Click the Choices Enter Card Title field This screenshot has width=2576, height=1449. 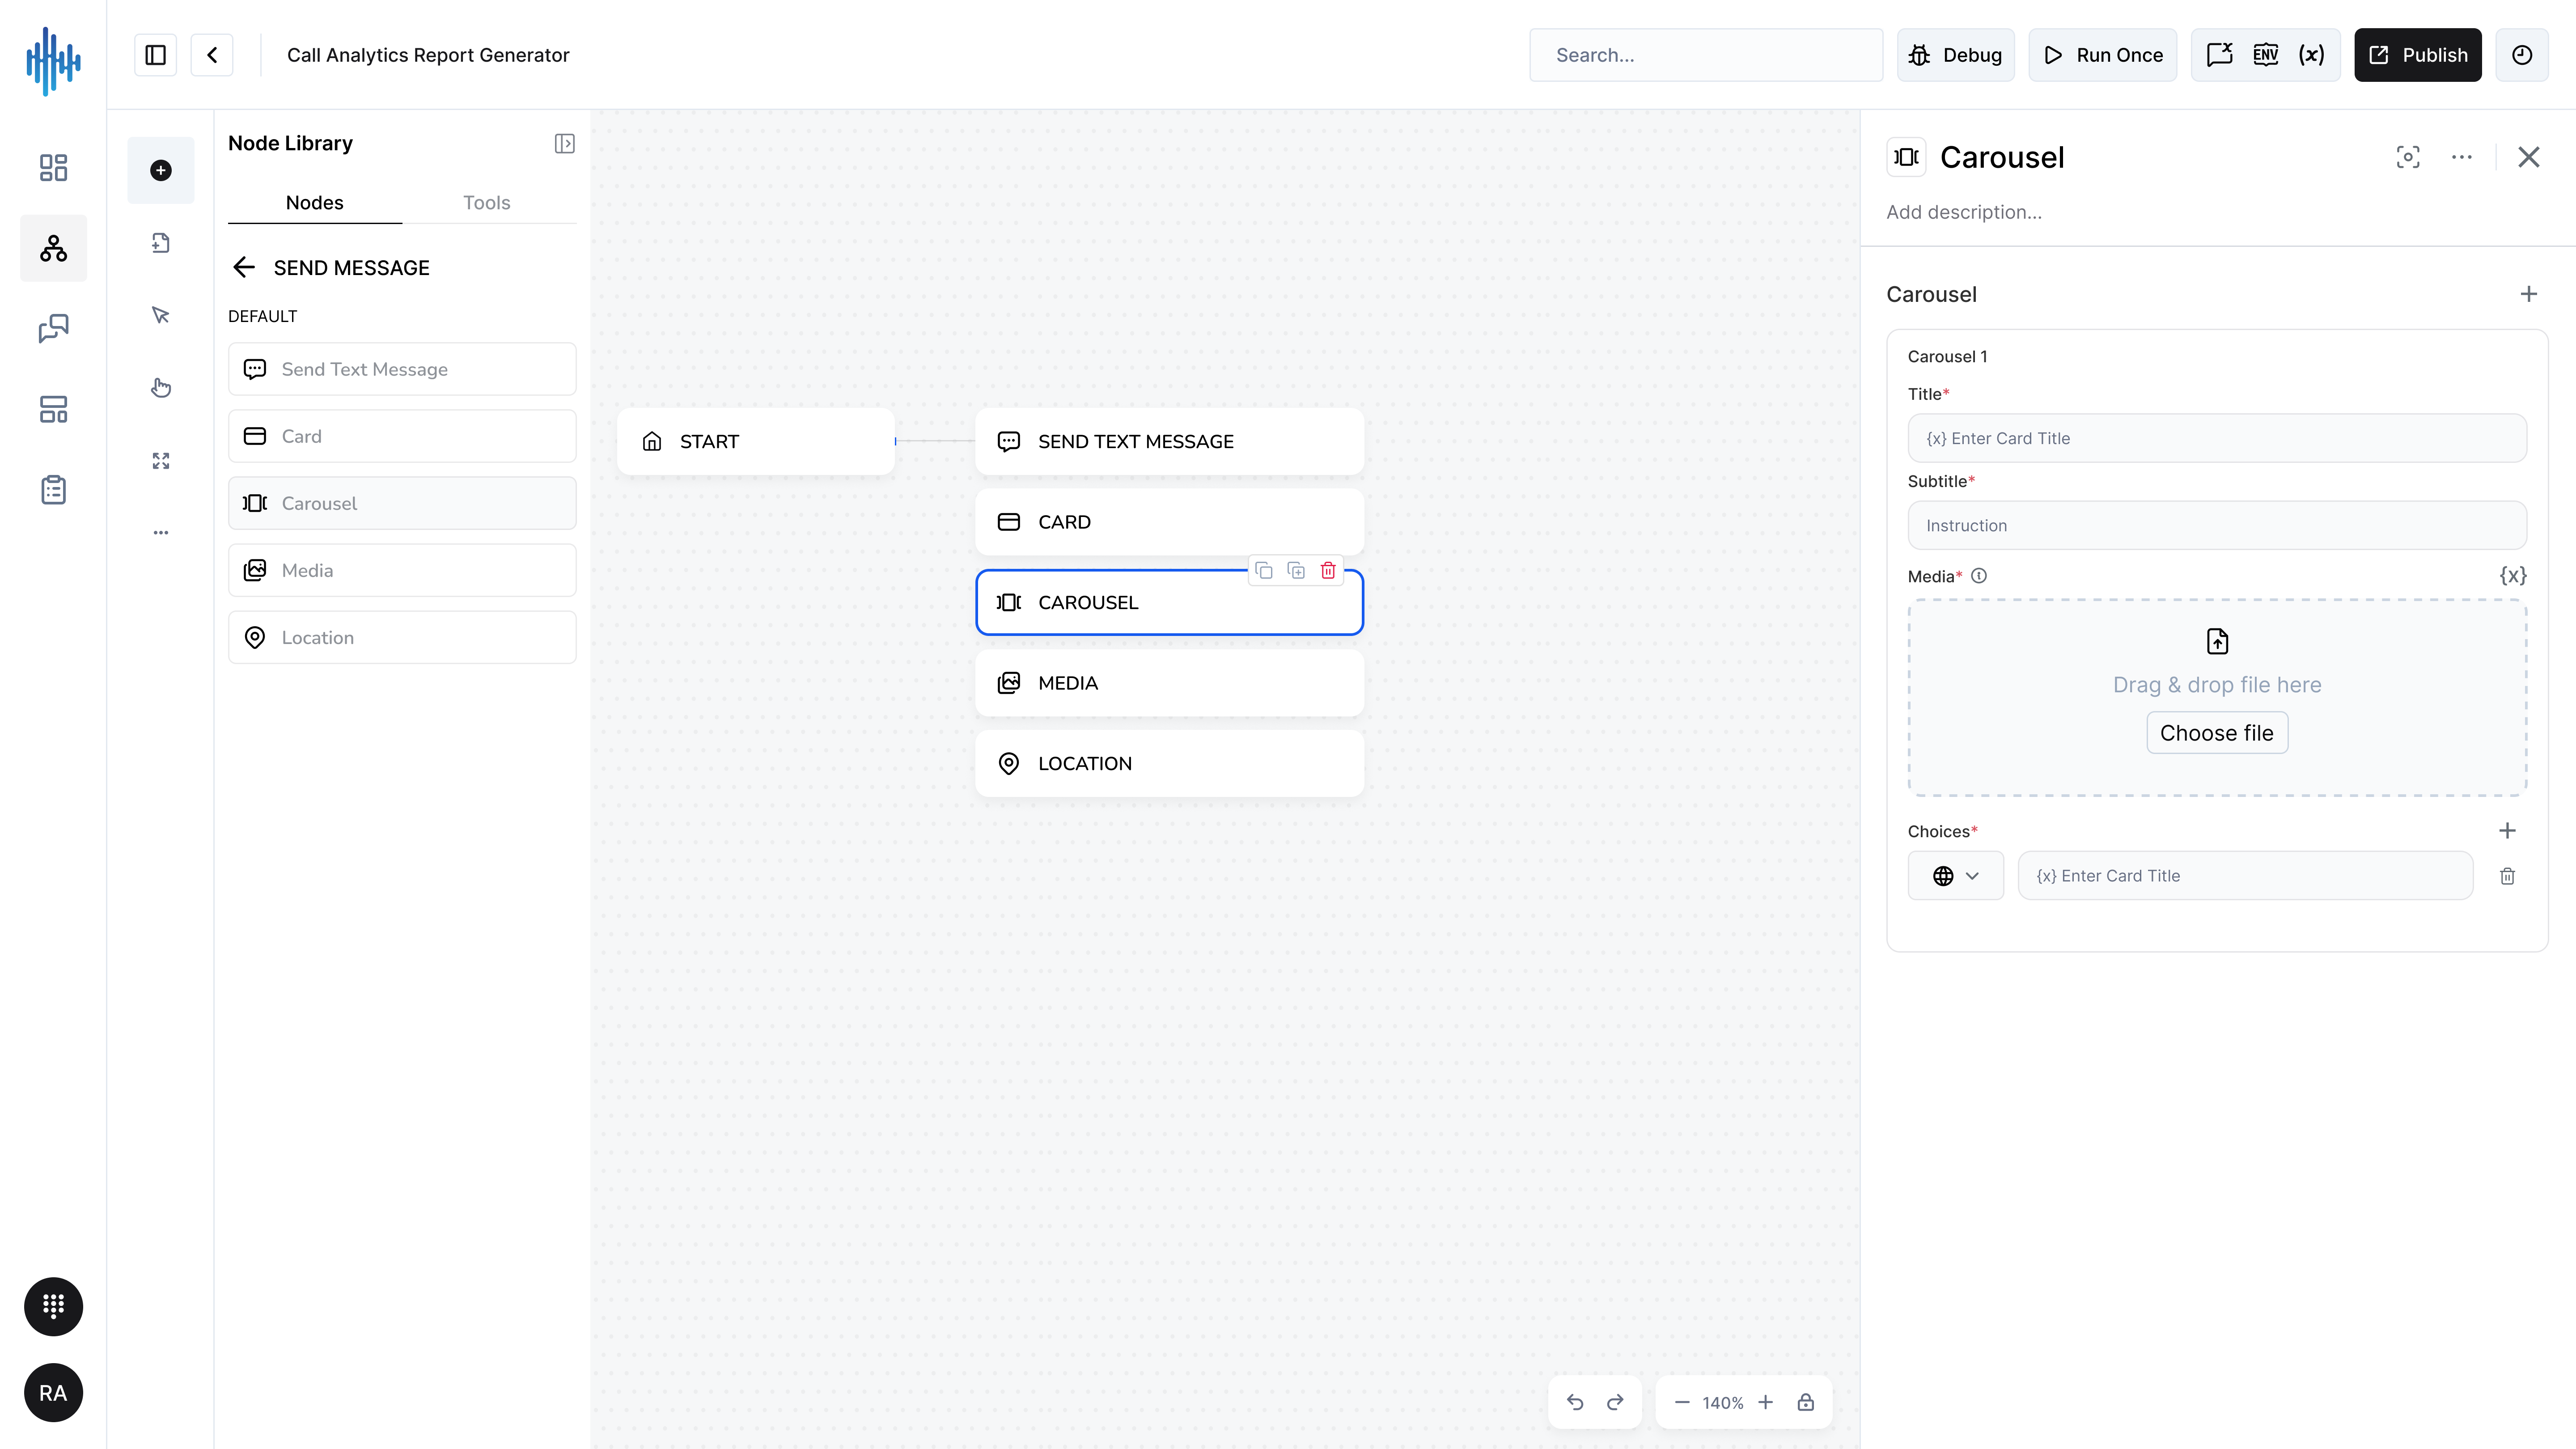pos(2245,876)
